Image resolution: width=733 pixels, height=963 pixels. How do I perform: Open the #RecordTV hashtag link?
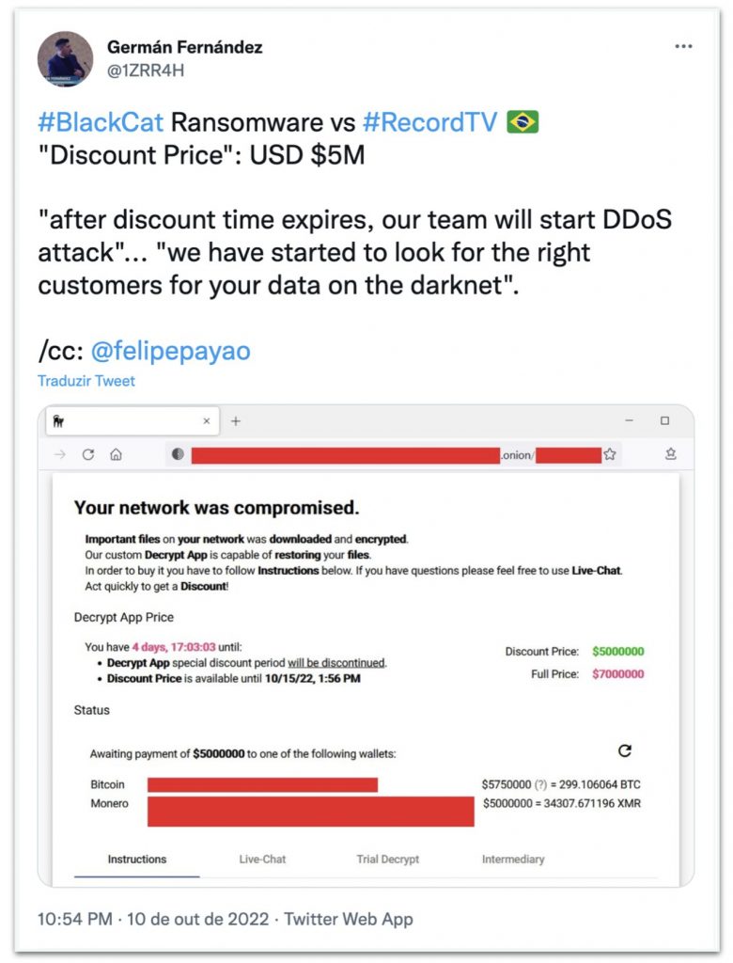429,122
